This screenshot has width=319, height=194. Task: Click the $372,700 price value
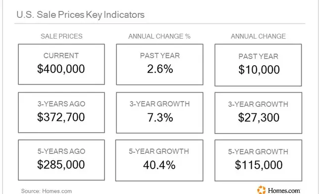click(x=61, y=117)
